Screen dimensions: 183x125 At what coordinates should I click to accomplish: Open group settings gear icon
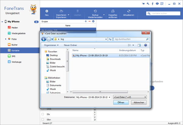(93, 21)
